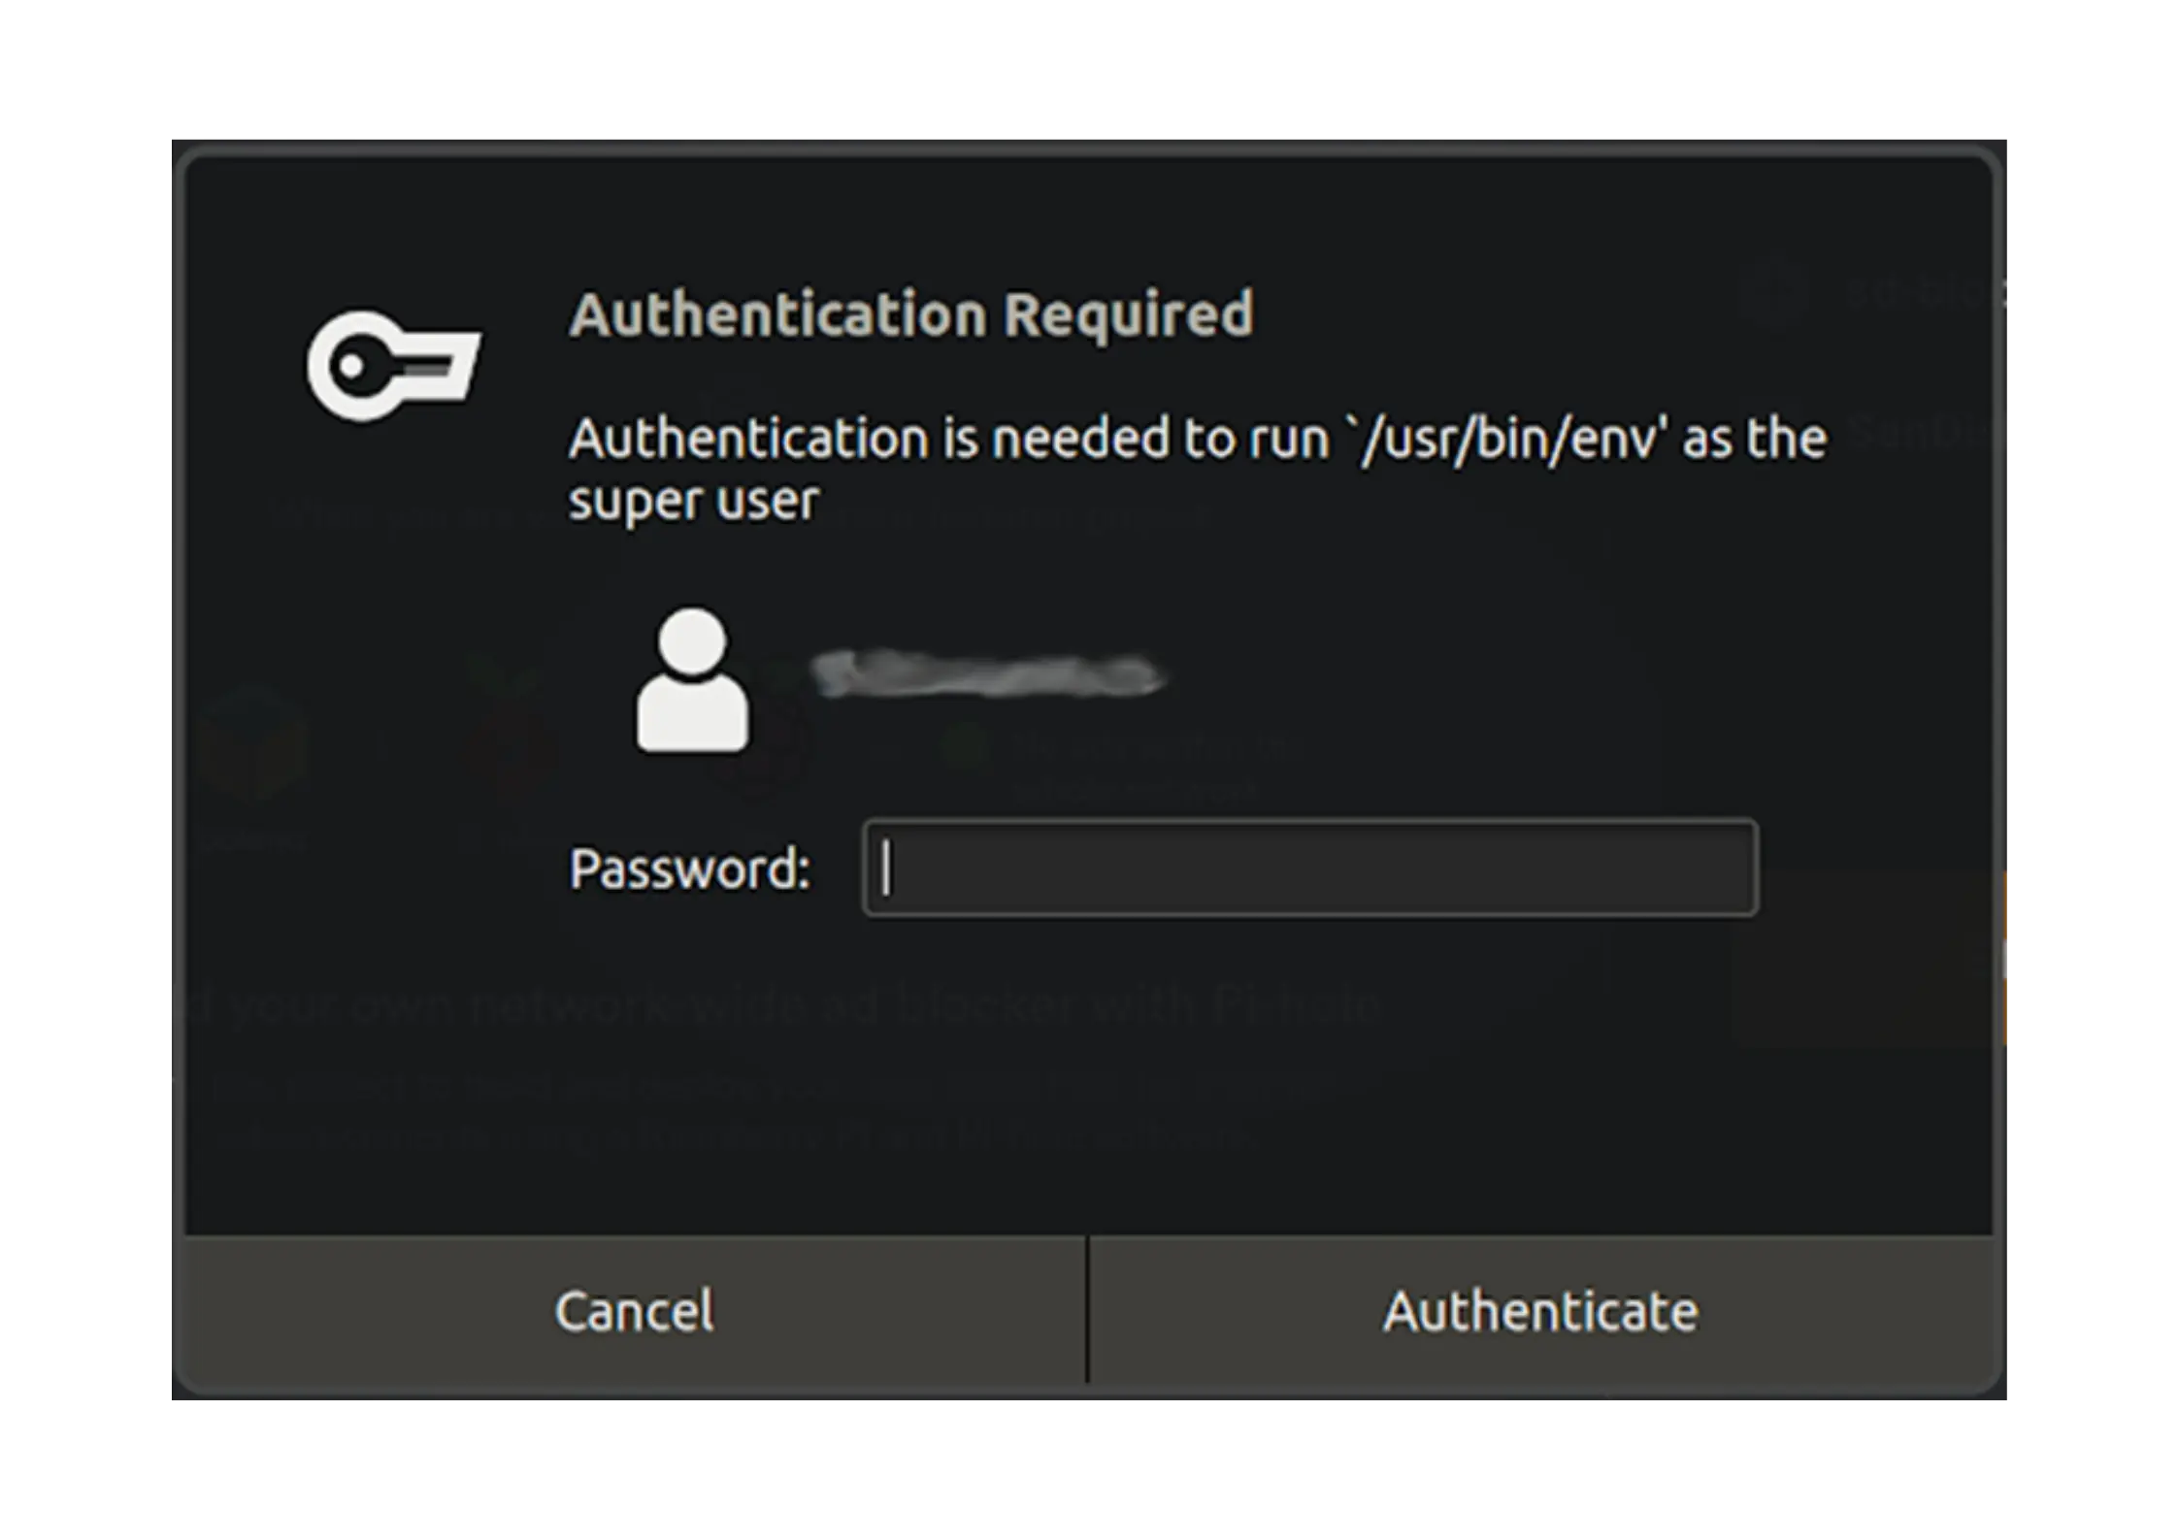The width and height of the screenshot is (2179, 1540).
Task: Click the key icon beside the heading
Action: pos(393,366)
